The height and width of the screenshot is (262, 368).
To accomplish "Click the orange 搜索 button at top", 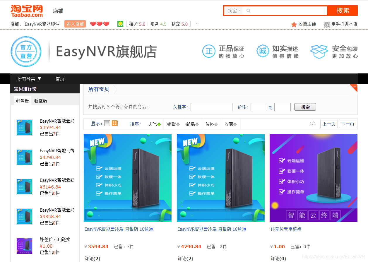I will click(x=343, y=11).
